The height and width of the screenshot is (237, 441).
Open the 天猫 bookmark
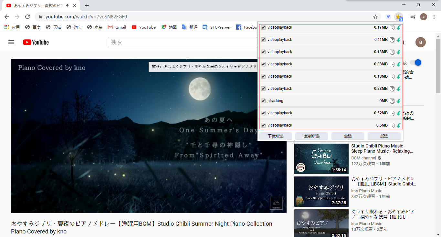click(x=53, y=27)
